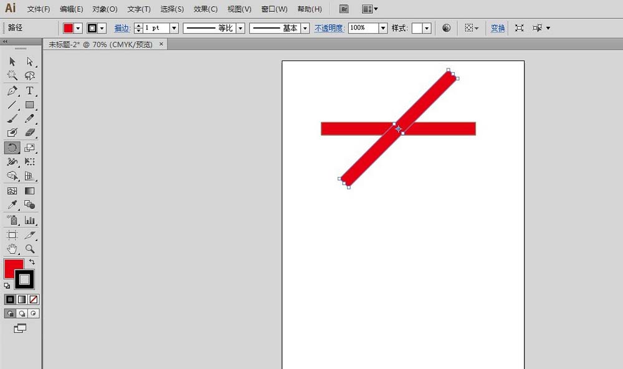Select the Type (T) tool
Screen dimensions: 623x369
click(x=30, y=90)
